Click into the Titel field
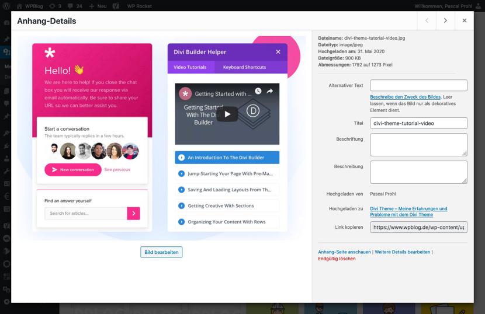Screen dimensions: 485x314 (418, 123)
